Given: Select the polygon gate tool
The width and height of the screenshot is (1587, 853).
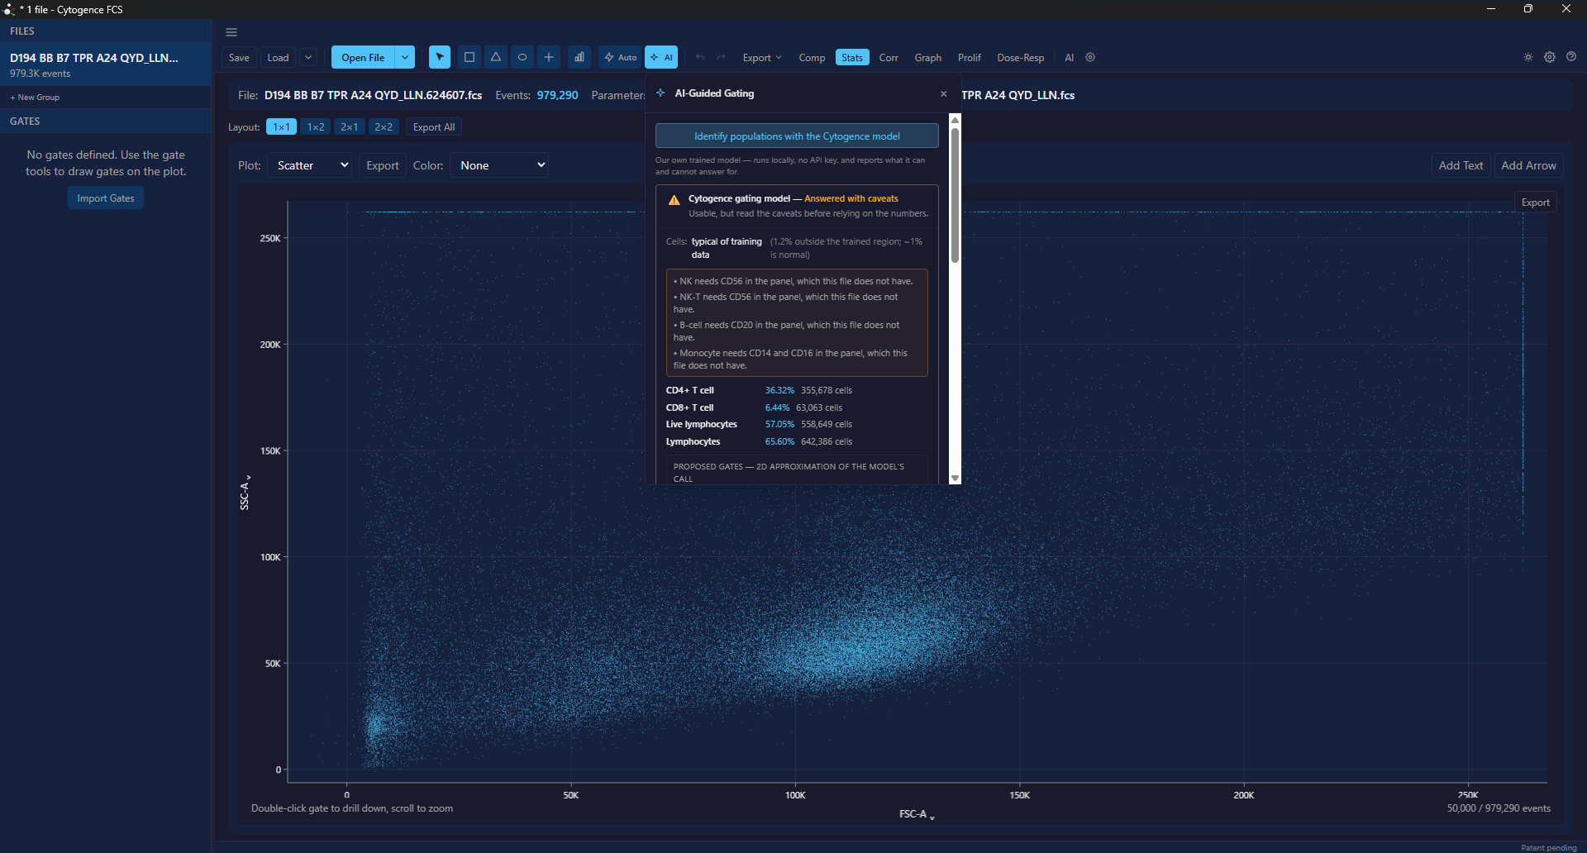Looking at the screenshot, I should 496,57.
